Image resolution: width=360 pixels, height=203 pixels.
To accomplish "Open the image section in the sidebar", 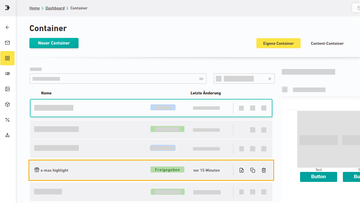I will click(7, 89).
